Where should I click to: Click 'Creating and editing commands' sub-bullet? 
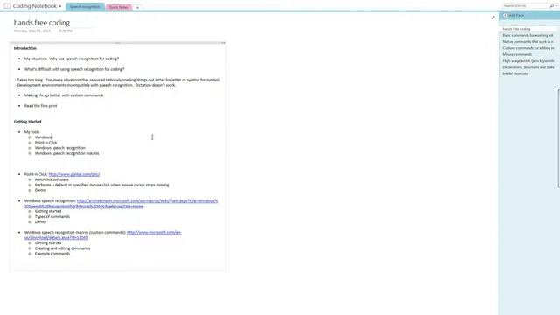62,248
